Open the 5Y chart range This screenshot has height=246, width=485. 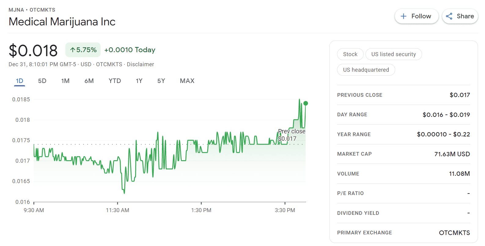coord(161,81)
